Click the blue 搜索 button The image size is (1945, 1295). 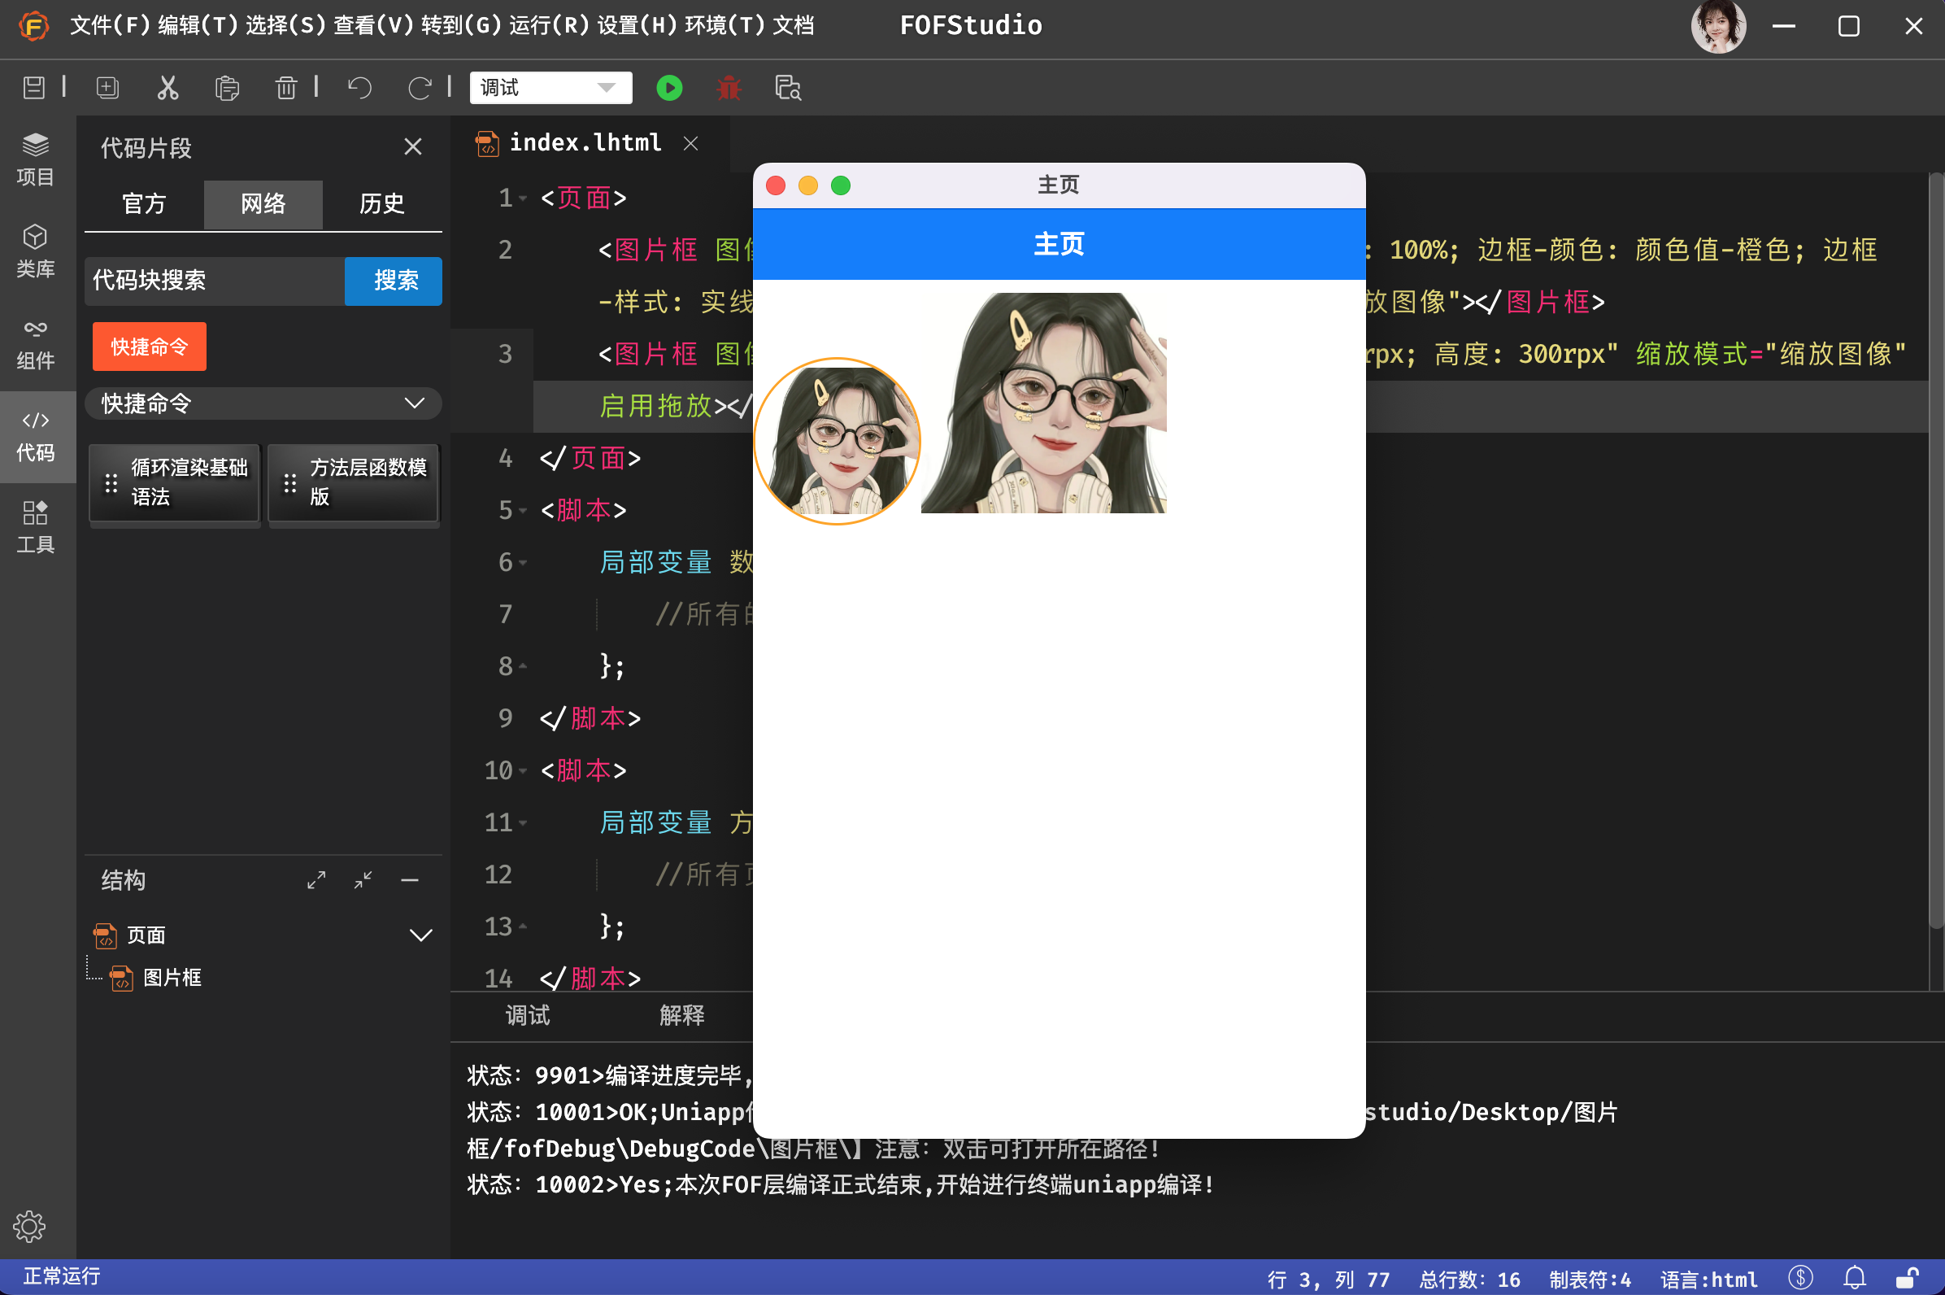pos(394,281)
